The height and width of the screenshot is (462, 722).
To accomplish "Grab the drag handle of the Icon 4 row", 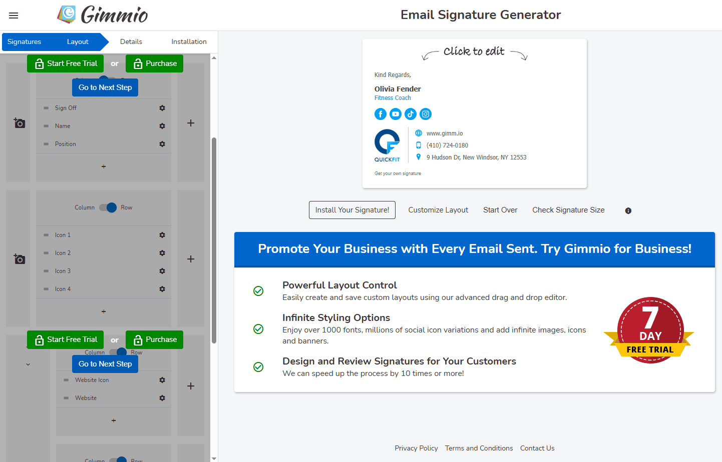I will (x=46, y=289).
